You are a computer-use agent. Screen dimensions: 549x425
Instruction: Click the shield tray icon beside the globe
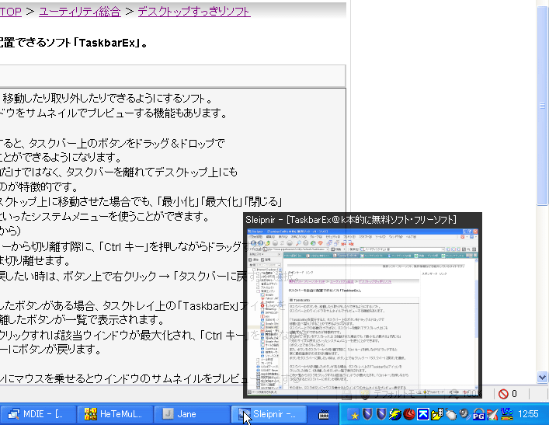click(381, 414)
